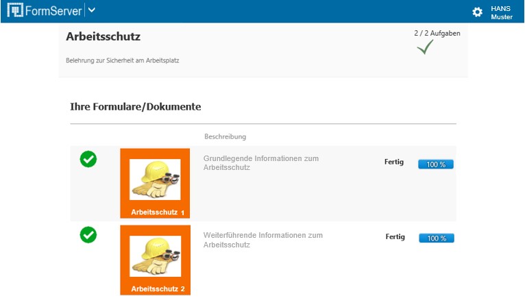The image size is (525, 307).
Task: Click the FormServer logo icon
Action: (14, 11)
